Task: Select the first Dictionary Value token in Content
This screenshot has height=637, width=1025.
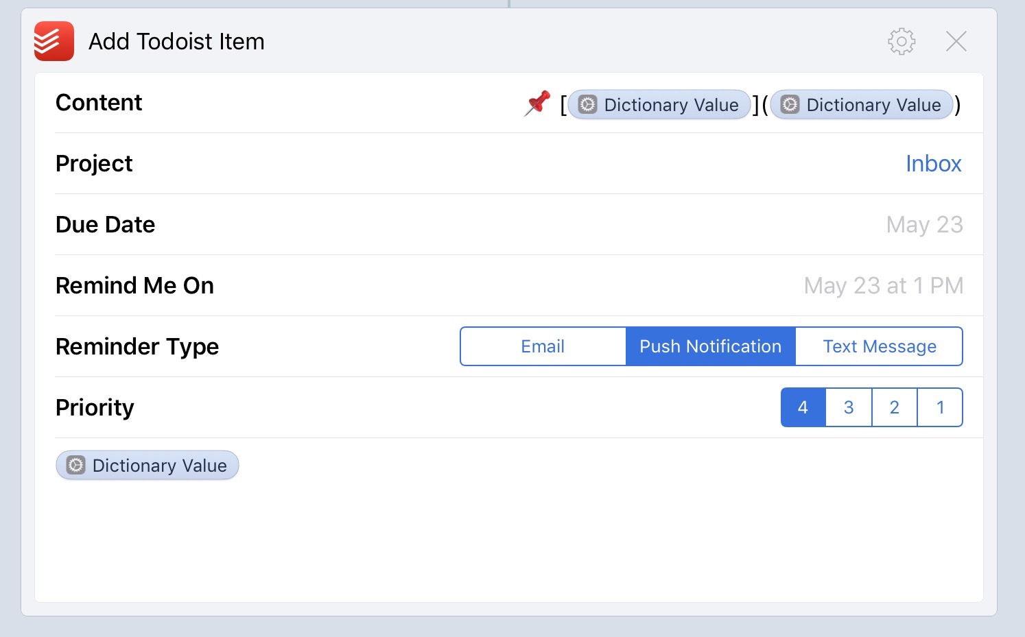Action: tap(659, 105)
